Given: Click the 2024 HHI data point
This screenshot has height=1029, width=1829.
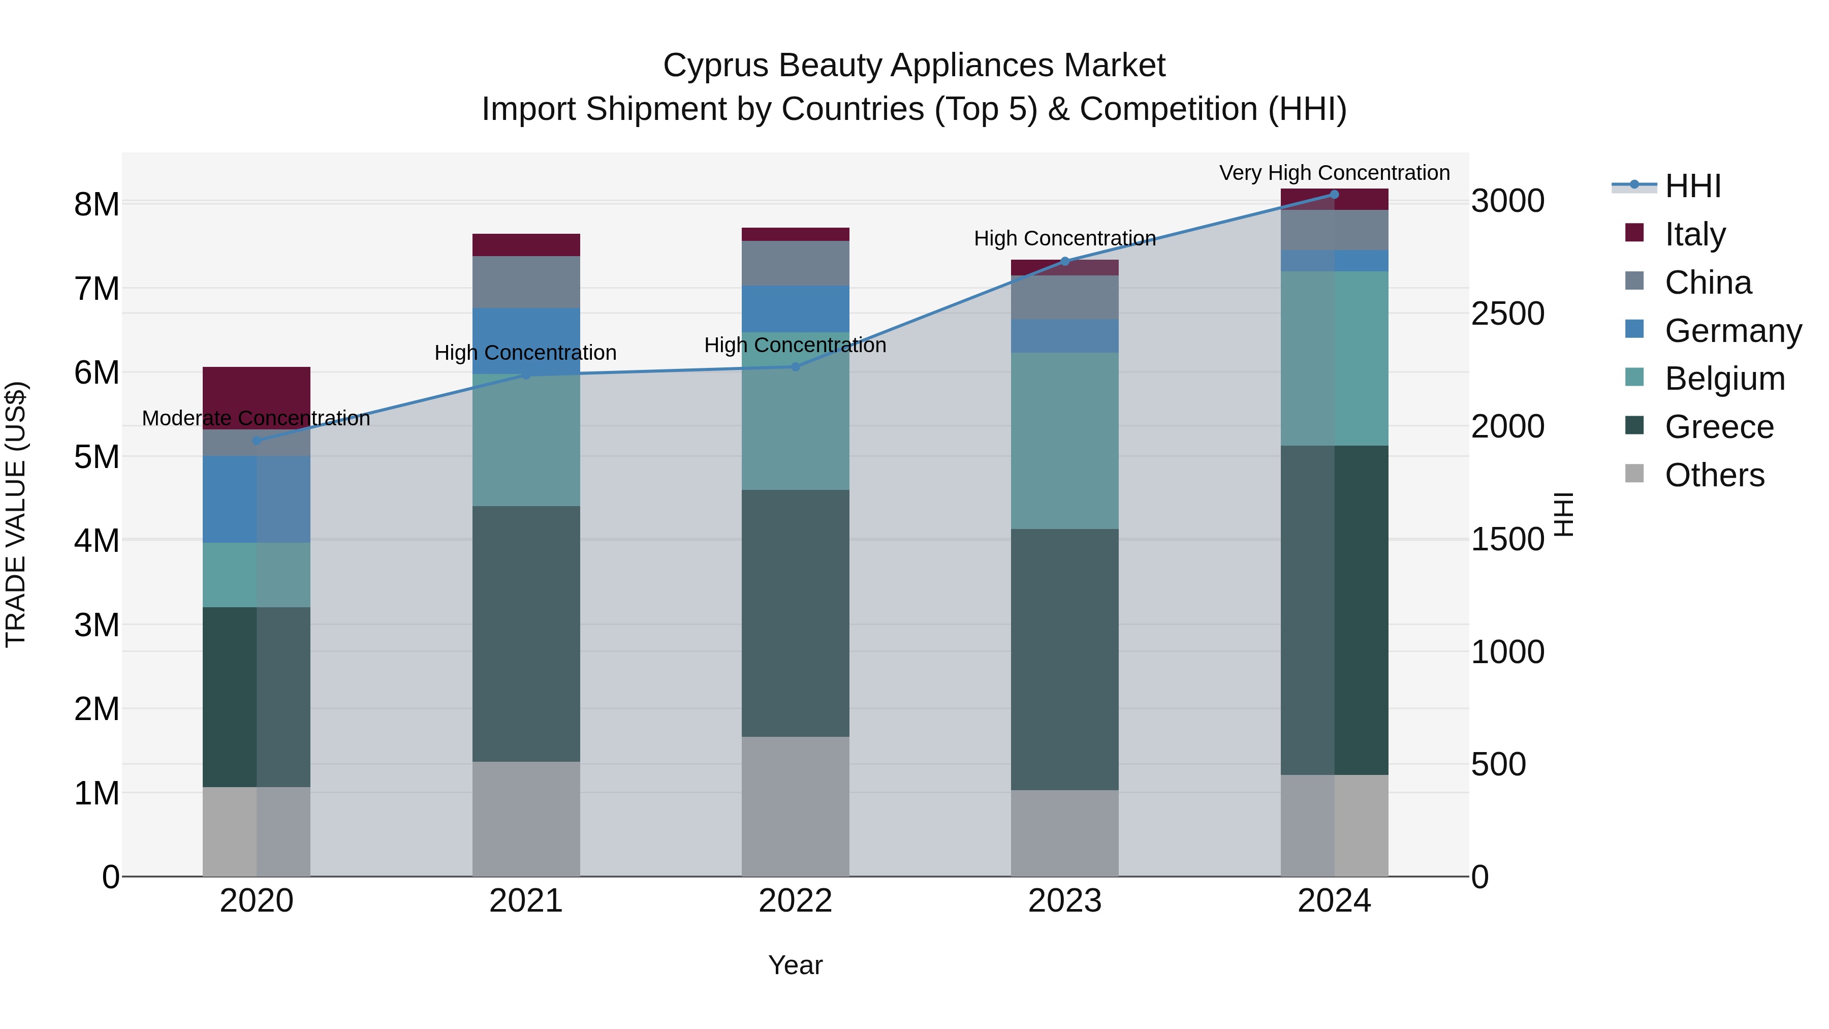Looking at the screenshot, I should (x=1334, y=195).
